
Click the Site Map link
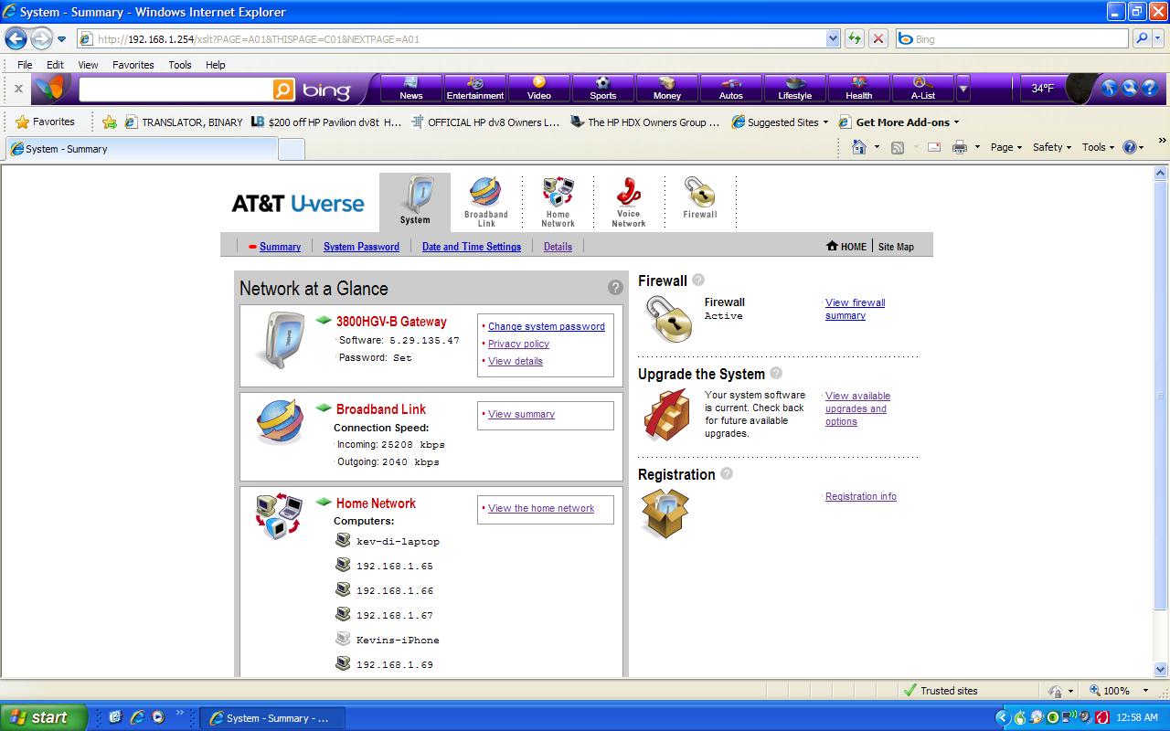coord(896,247)
